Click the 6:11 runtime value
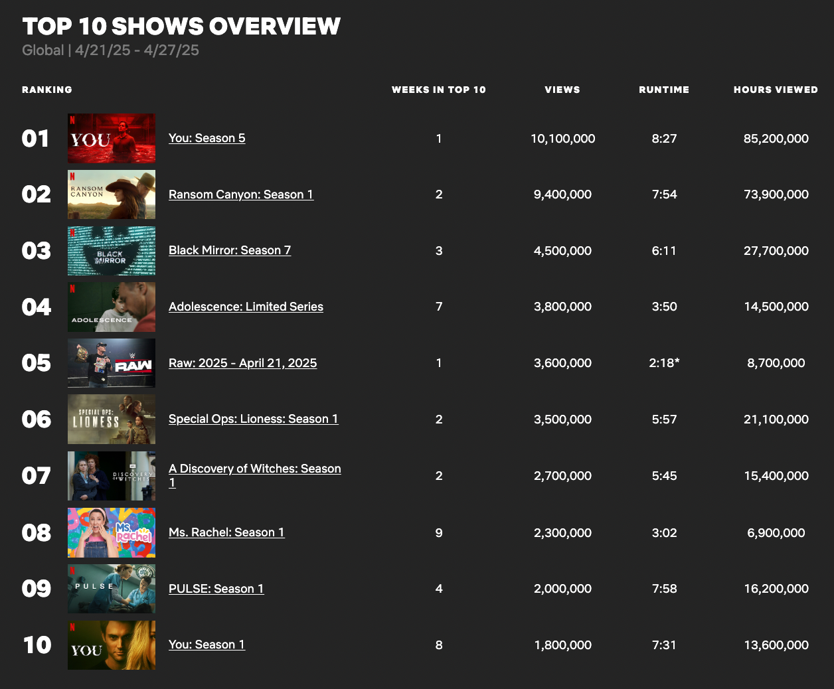This screenshot has height=689, width=834. (x=664, y=251)
